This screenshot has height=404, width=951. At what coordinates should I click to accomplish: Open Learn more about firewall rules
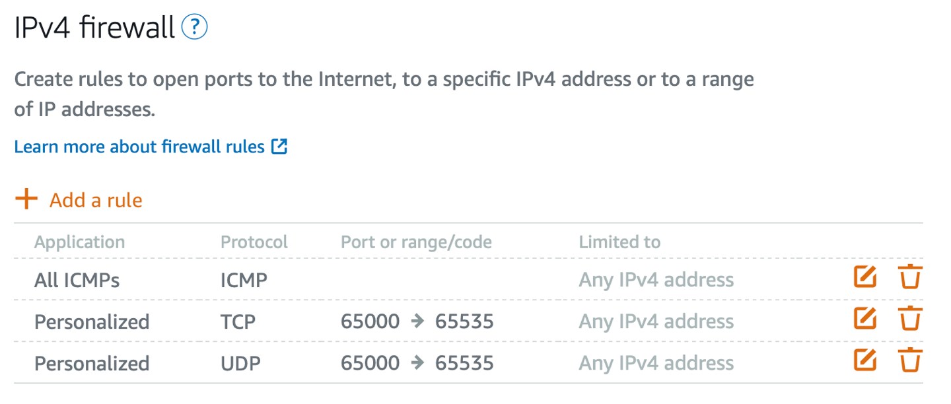coord(139,146)
